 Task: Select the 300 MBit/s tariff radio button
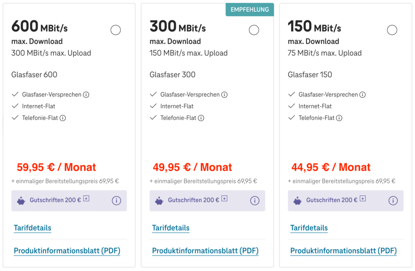[x=254, y=30]
